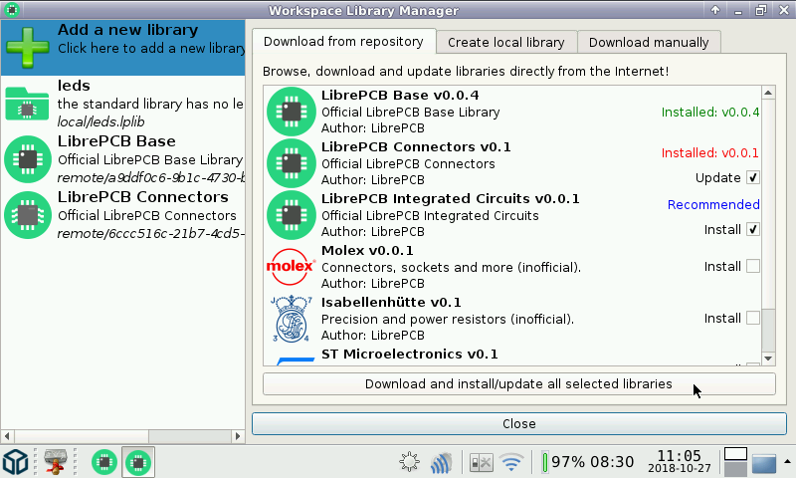The width and height of the screenshot is (796, 478).
Task: Enable the Install checkbox for Molex
Action: [x=753, y=266]
